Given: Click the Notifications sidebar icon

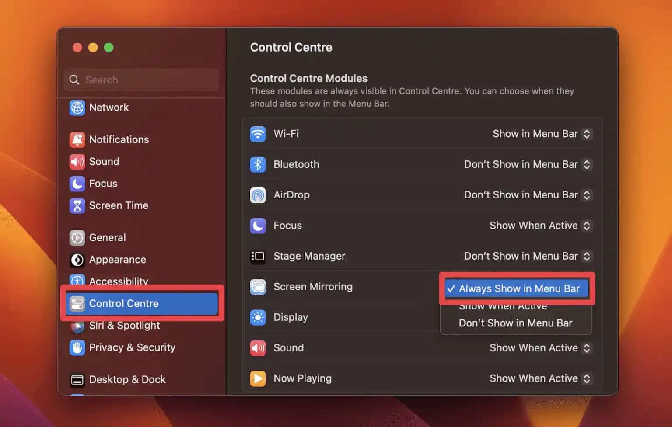Looking at the screenshot, I should 77,139.
